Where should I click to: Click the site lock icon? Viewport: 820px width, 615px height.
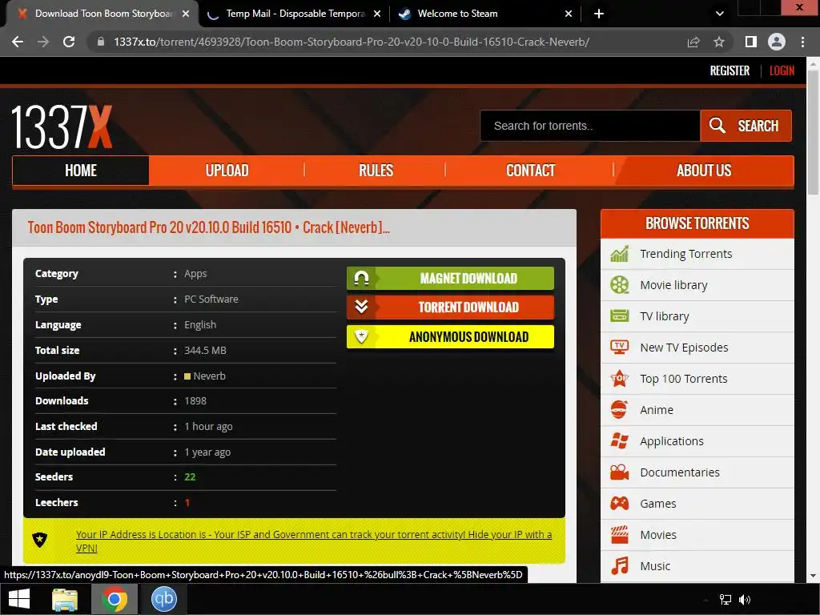coord(101,42)
